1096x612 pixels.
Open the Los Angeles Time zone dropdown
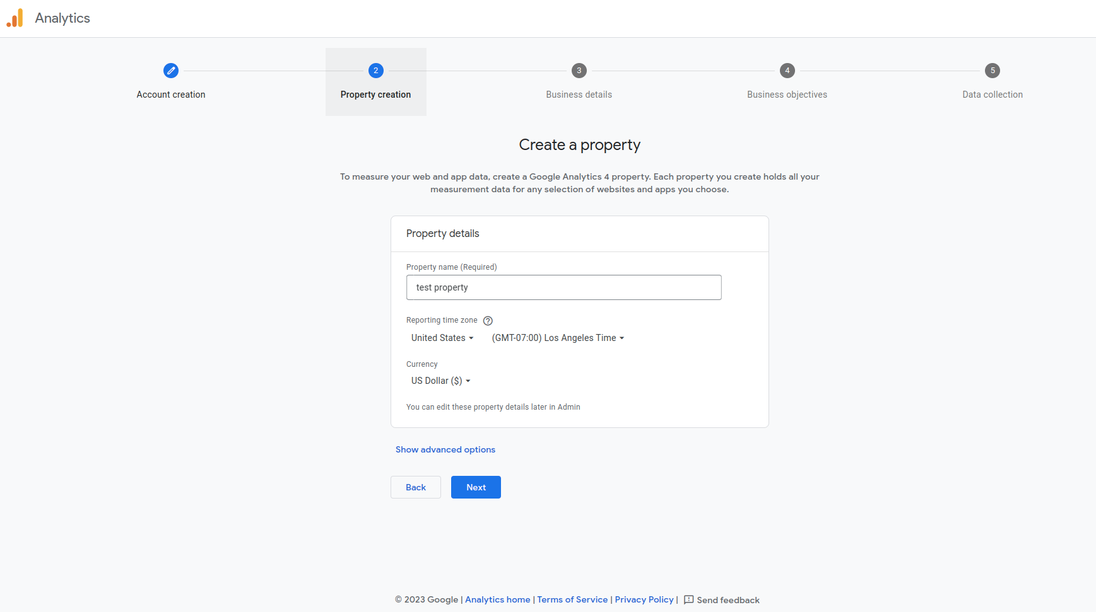tap(558, 338)
